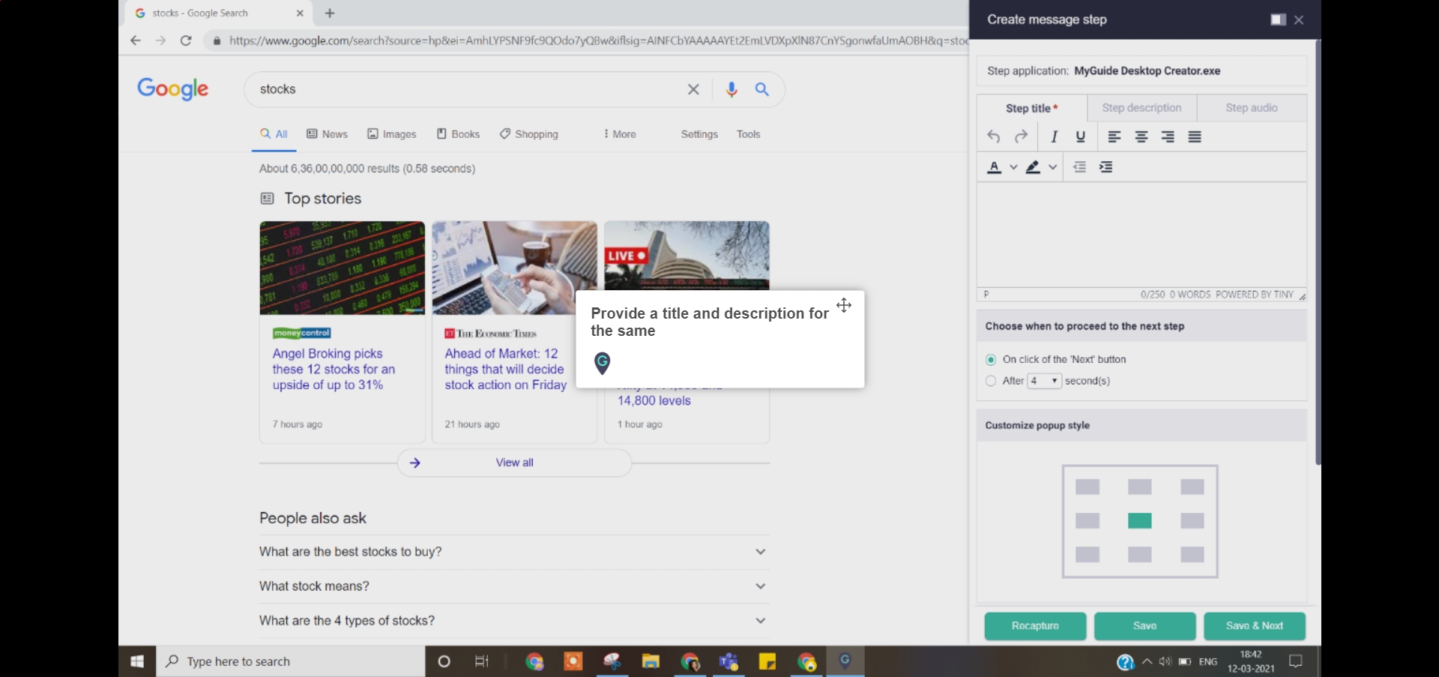Click the Windows taskbar search box
Viewport: 1439px width, 677px height.
click(x=291, y=661)
